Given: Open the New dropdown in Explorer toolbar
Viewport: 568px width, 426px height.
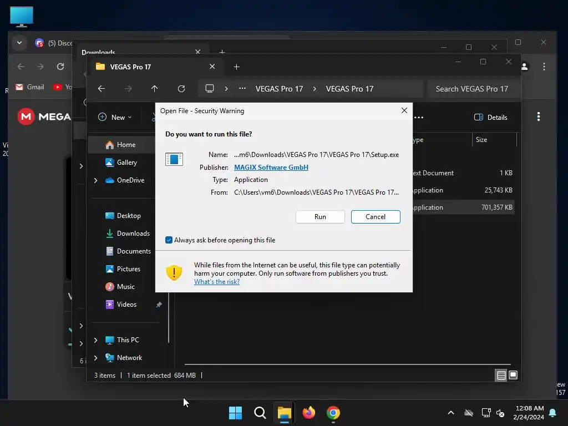Looking at the screenshot, I should point(115,117).
